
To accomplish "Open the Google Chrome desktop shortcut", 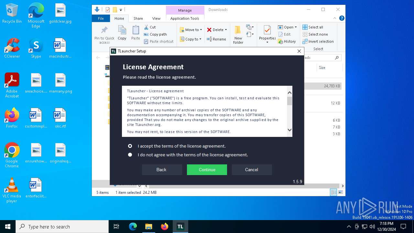I will tap(12, 155).
